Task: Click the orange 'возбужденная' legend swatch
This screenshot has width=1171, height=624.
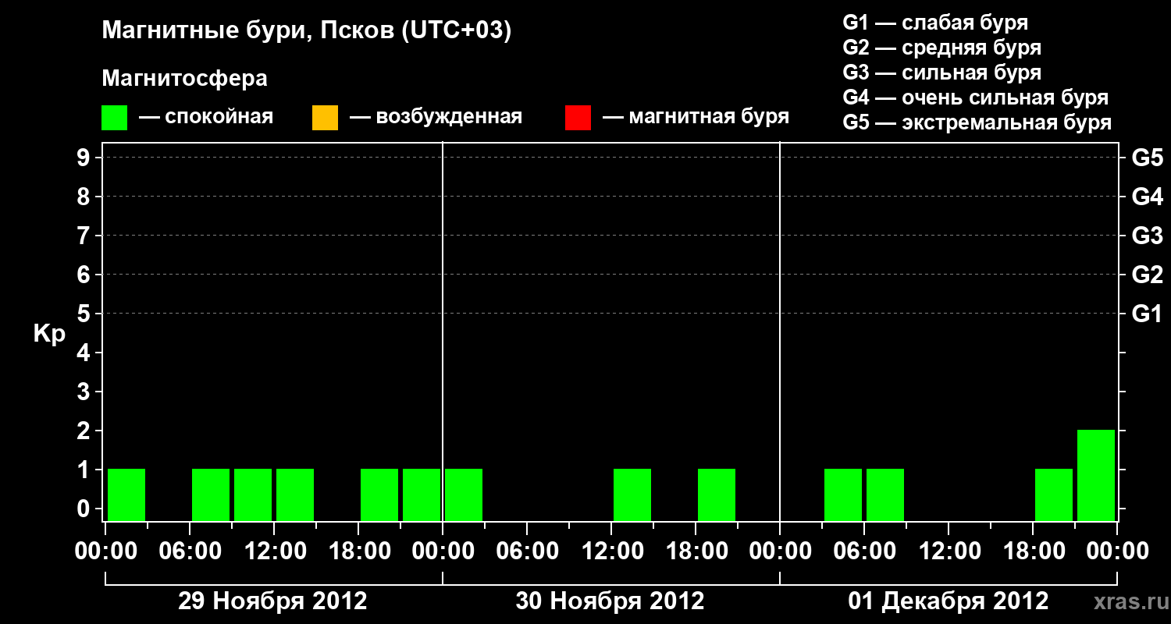Action: [325, 118]
